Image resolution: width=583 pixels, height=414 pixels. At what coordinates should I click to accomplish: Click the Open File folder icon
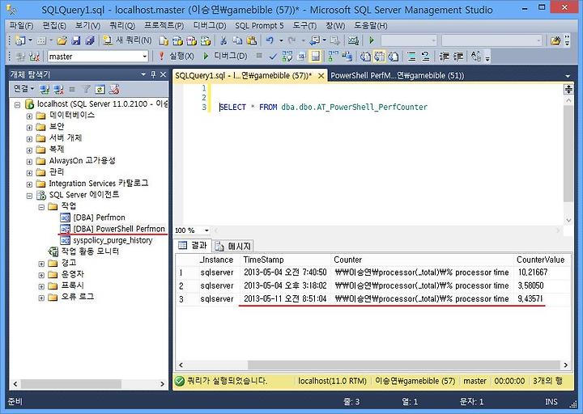click(x=62, y=40)
